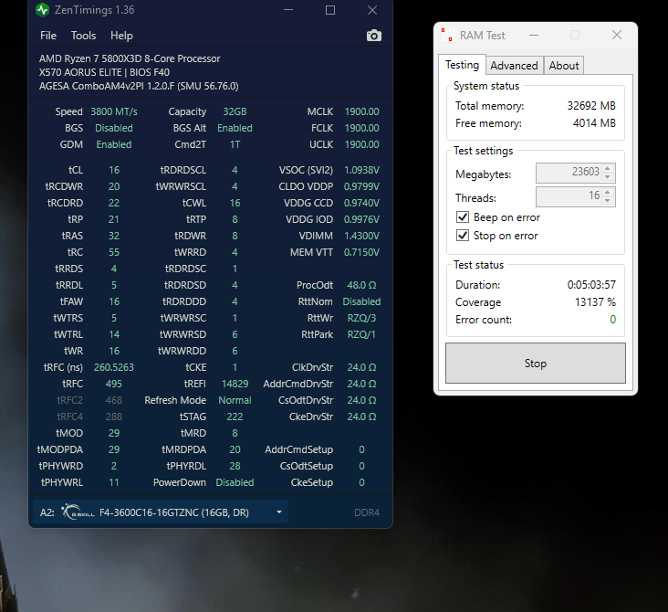Switch to the Testing tab in RAM Test

tap(462, 65)
